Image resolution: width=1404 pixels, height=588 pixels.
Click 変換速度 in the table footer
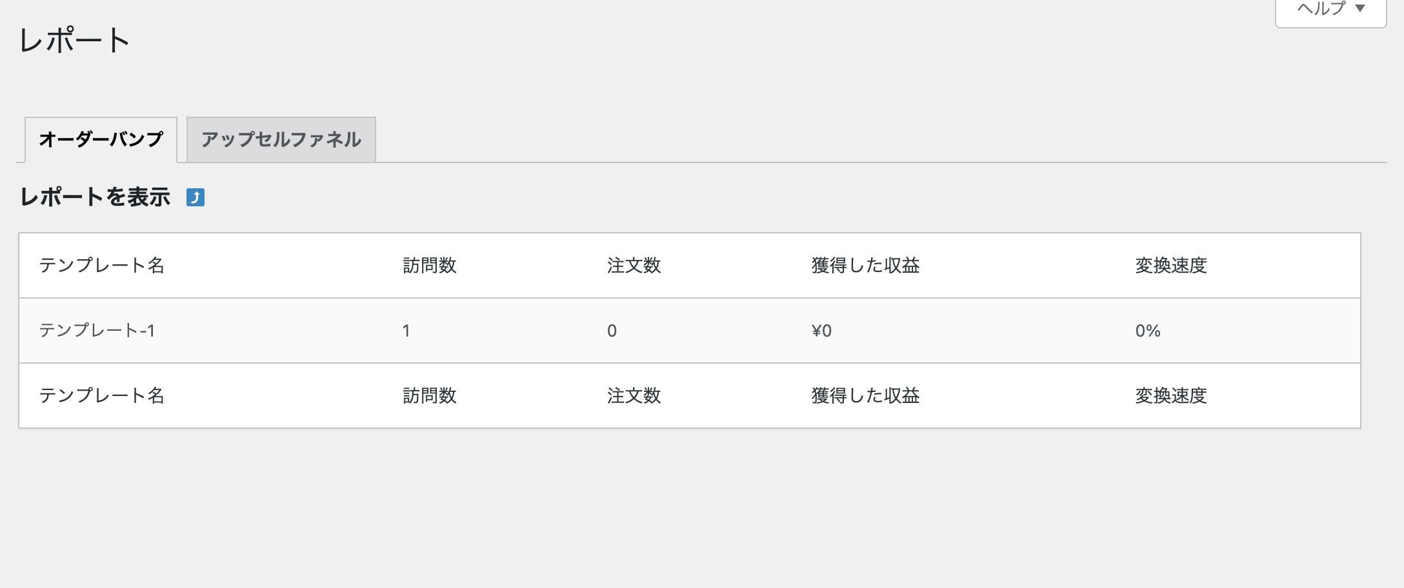[x=1171, y=395]
